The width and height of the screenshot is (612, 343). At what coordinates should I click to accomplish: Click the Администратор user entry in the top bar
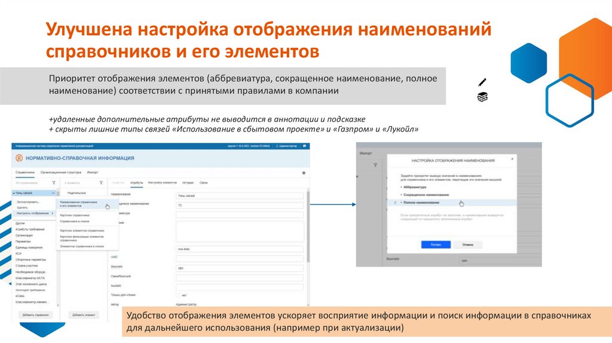pos(286,146)
